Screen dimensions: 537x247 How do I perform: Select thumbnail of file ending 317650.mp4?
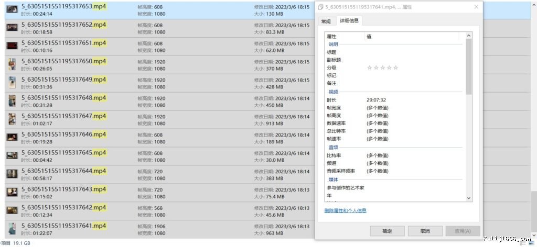[12, 64]
